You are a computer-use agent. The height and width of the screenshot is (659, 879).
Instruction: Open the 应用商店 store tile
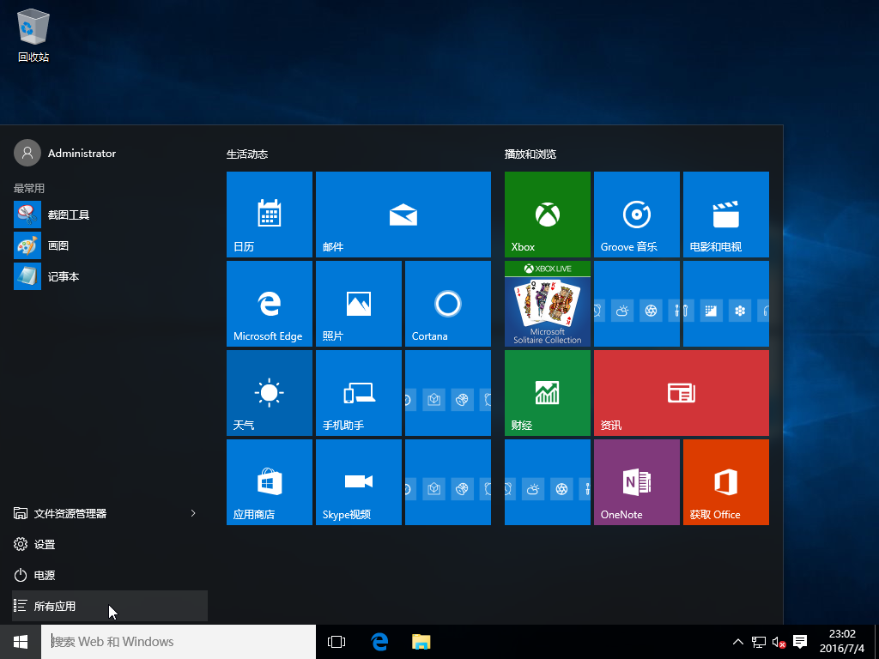point(269,482)
